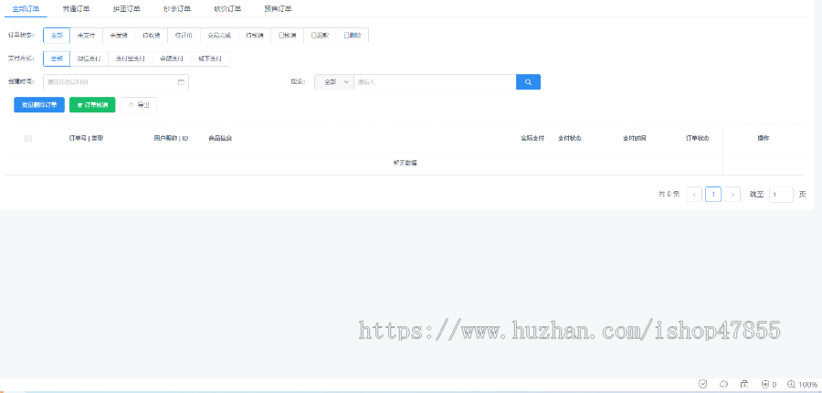Click the 用户昵称 | ID column header
Image resolution: width=822 pixels, height=393 pixels.
click(x=172, y=139)
